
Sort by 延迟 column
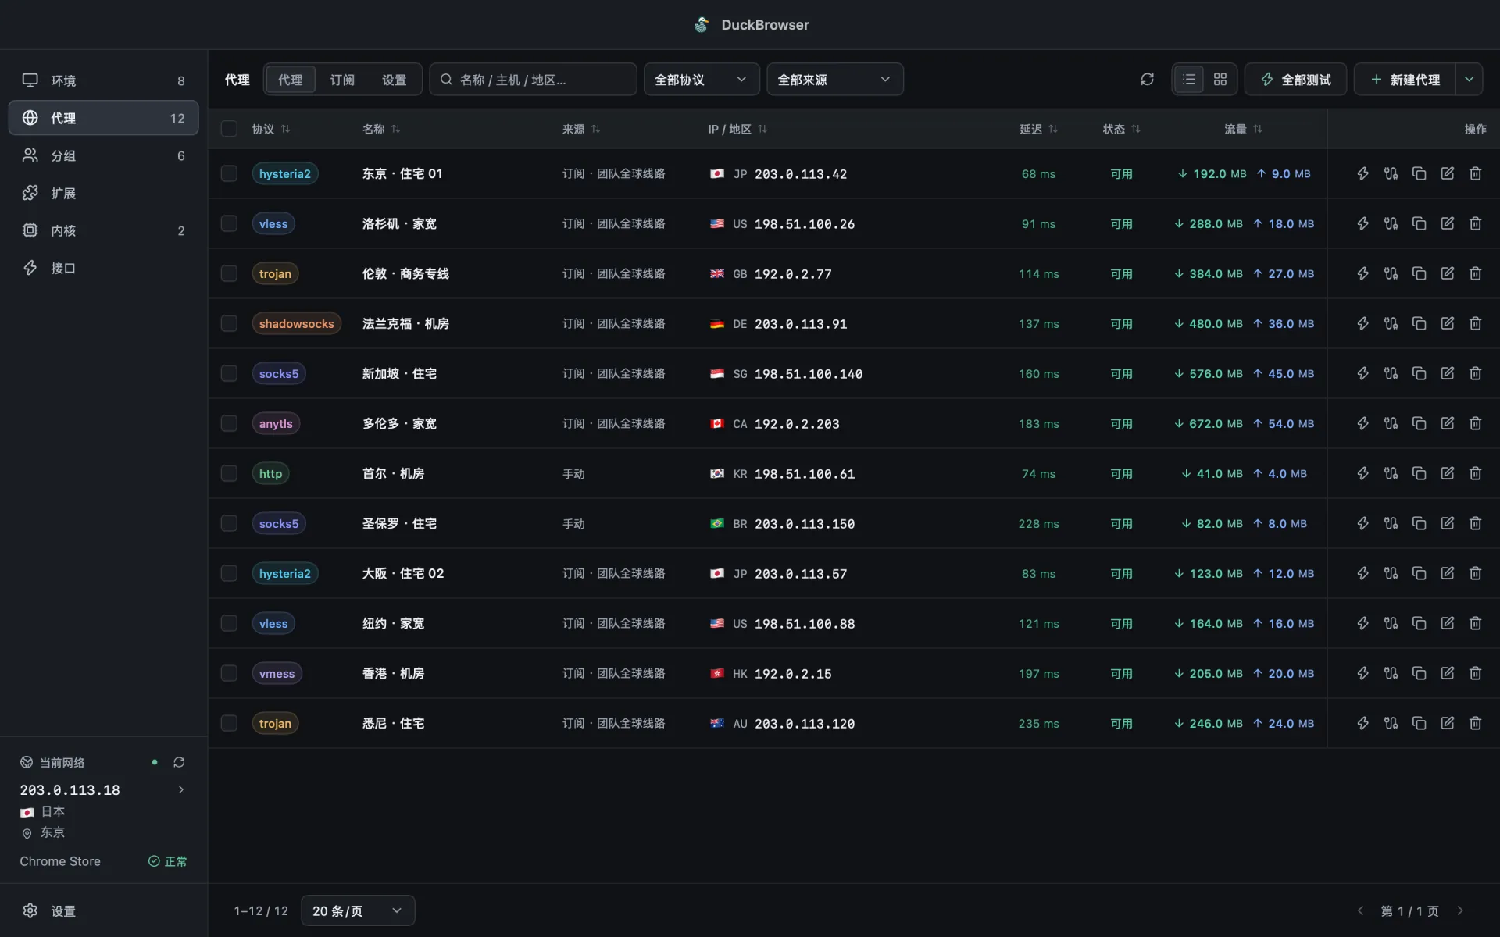[x=1038, y=129]
